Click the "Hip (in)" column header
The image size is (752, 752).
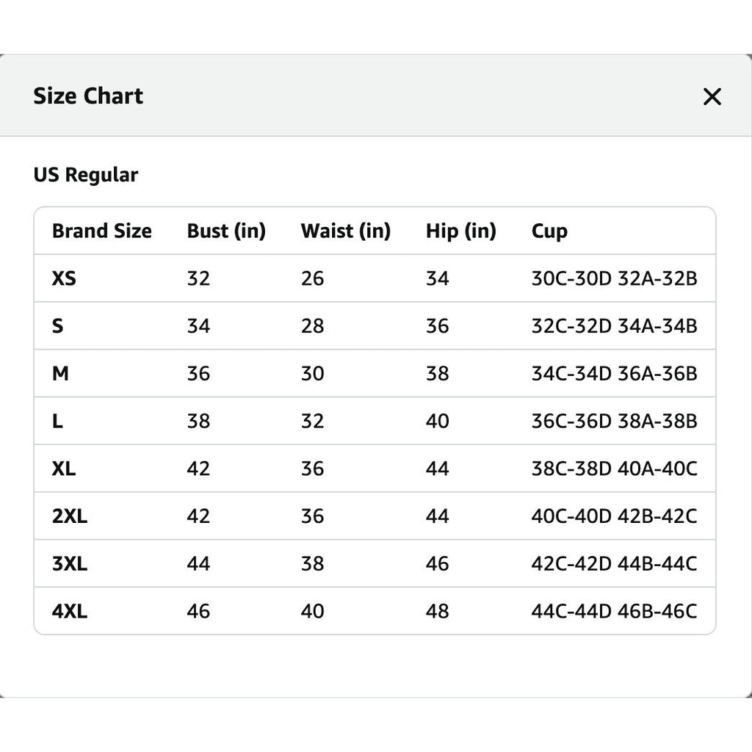(461, 231)
